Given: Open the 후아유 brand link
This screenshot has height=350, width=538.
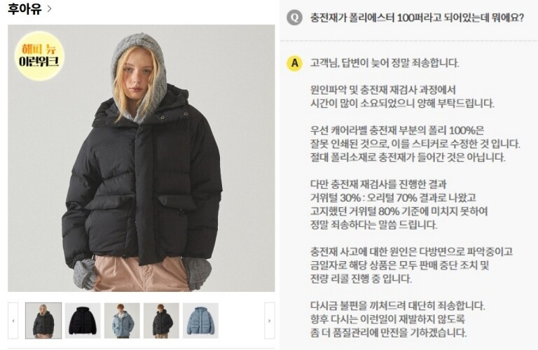Looking at the screenshot, I should point(25,9).
